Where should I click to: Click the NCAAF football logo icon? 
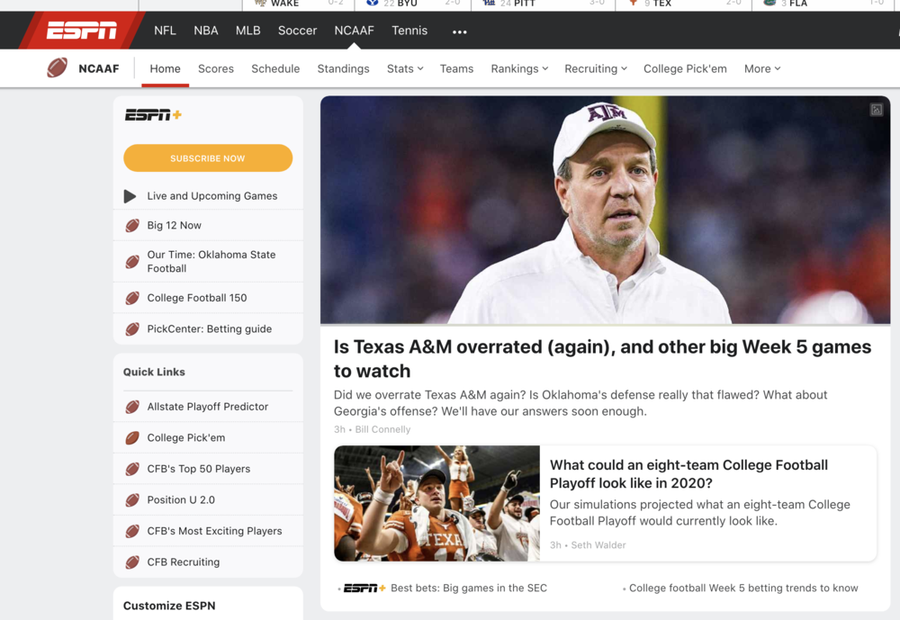click(x=58, y=68)
